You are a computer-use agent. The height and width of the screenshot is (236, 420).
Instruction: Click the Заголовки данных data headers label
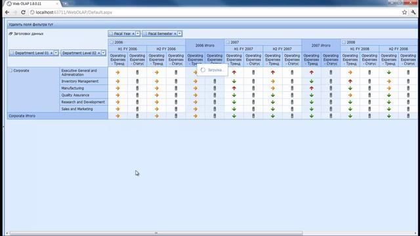point(28,33)
